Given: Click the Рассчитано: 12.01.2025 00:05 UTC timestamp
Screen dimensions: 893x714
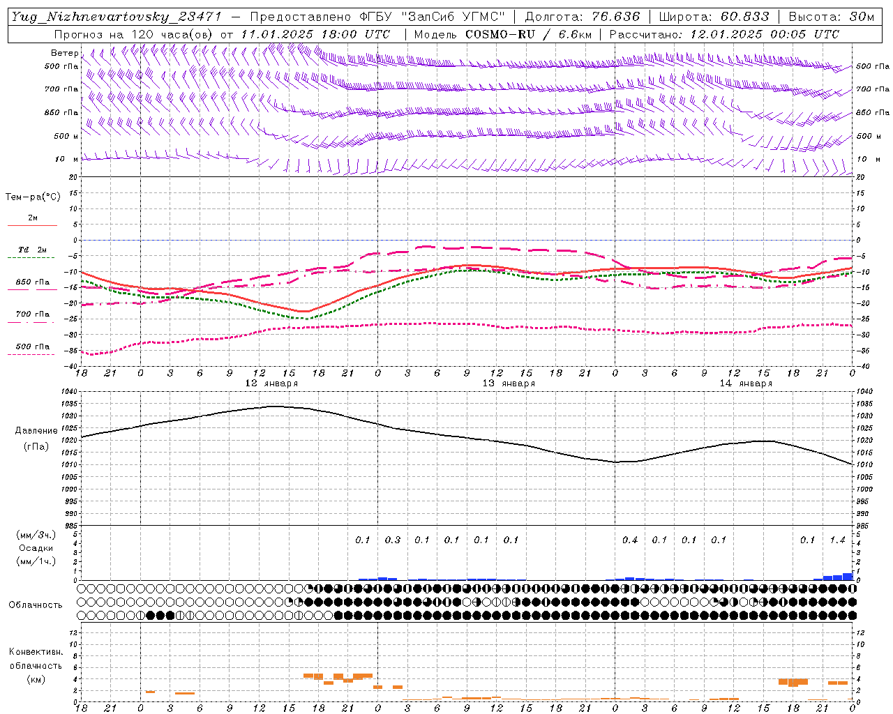Looking at the screenshot, I should click(x=724, y=34).
